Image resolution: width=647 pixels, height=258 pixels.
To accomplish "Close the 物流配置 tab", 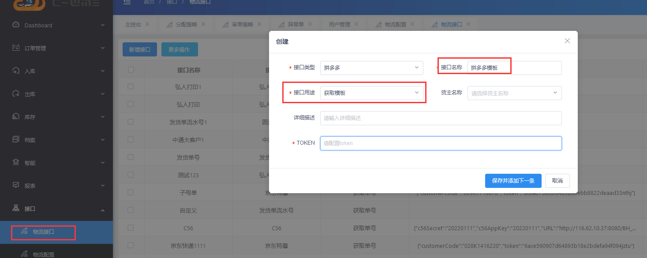I will [412, 24].
